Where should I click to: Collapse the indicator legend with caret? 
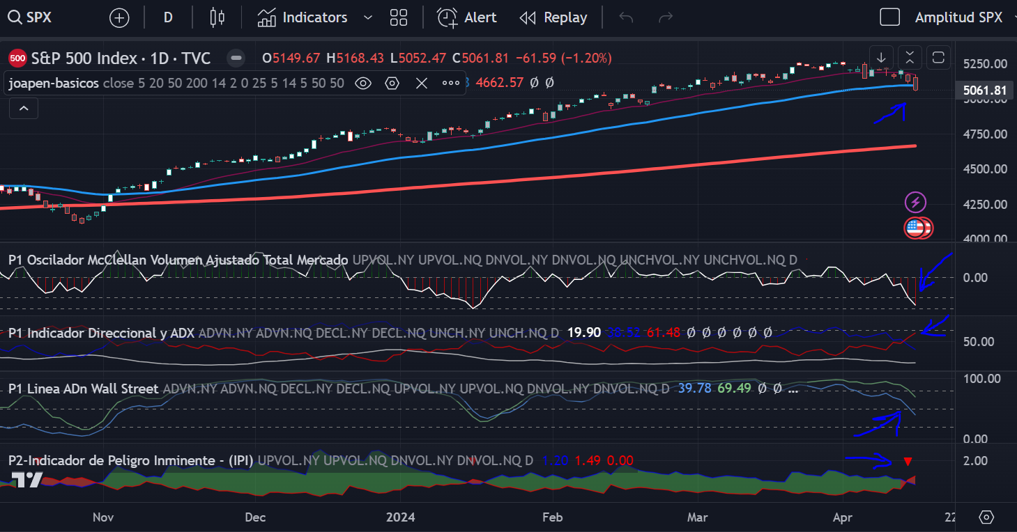click(24, 108)
